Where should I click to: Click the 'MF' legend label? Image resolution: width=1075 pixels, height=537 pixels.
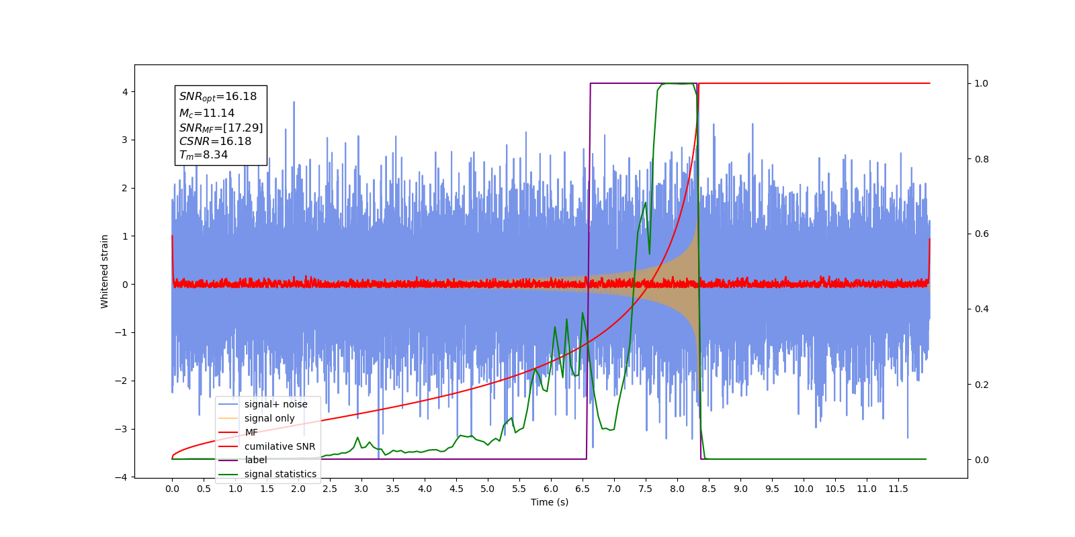(x=251, y=433)
